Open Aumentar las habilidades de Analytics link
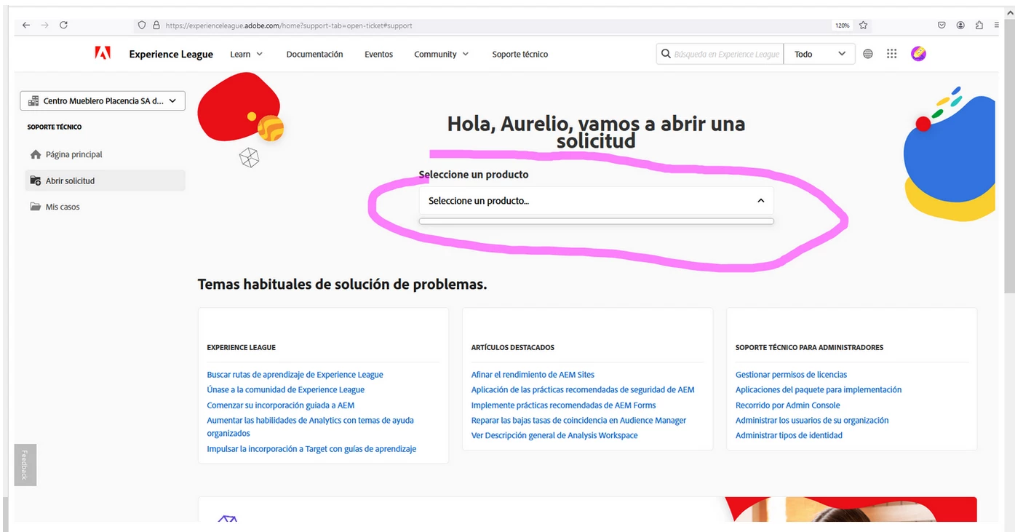1015x532 pixels. 310,426
